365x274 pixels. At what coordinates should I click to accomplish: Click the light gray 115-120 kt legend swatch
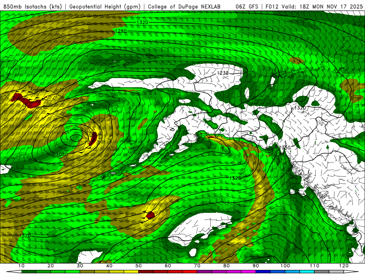pos(336,272)
